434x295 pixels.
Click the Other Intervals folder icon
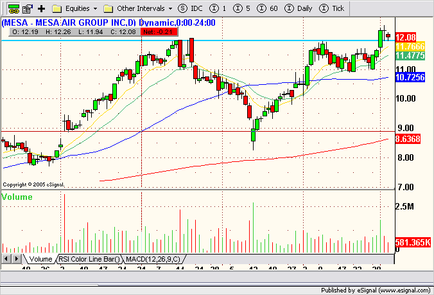tap(108, 9)
